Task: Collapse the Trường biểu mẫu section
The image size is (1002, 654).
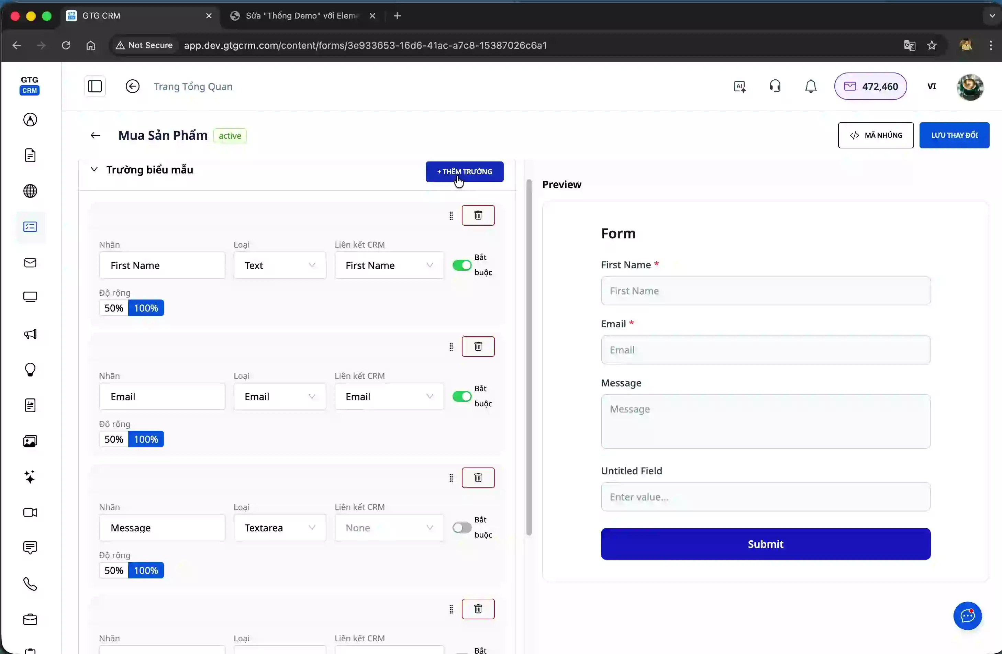Action: (94, 170)
